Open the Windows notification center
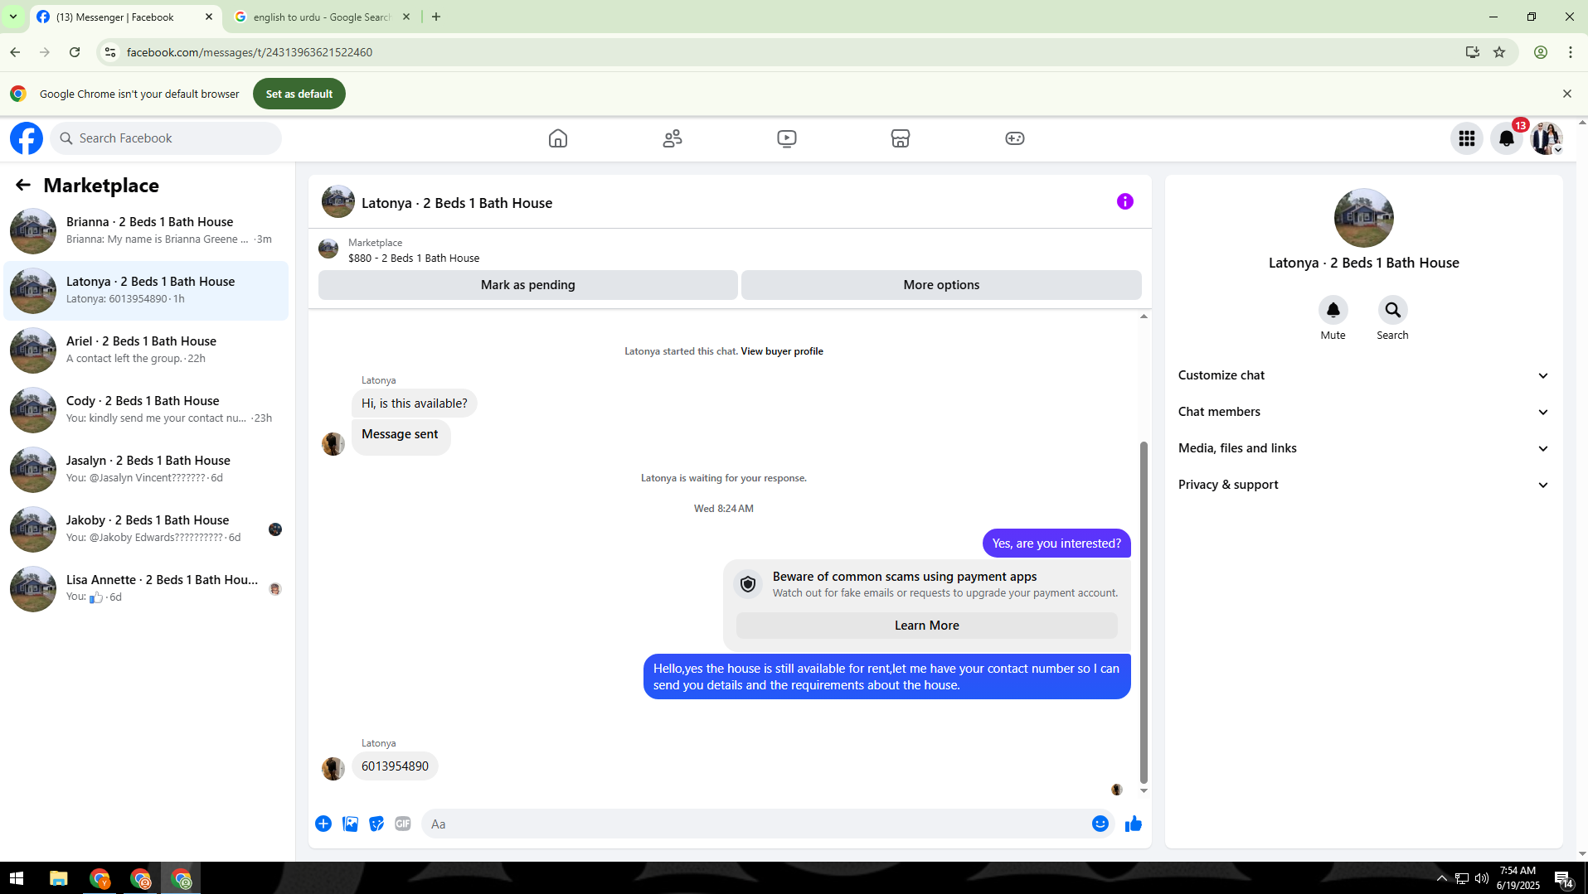 click(x=1564, y=878)
